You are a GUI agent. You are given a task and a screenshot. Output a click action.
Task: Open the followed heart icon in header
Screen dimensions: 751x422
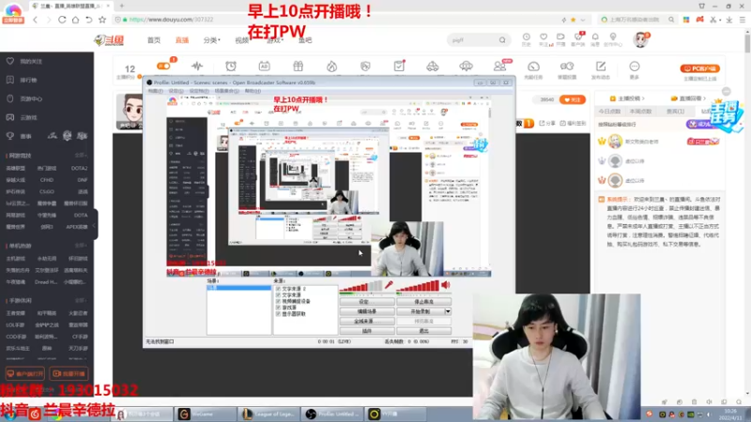(544, 37)
